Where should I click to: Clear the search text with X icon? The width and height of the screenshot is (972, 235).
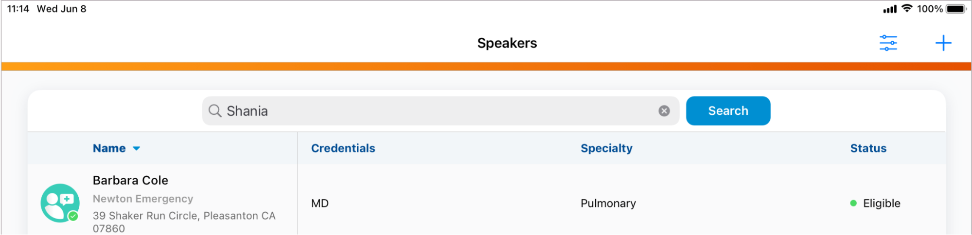coord(664,111)
